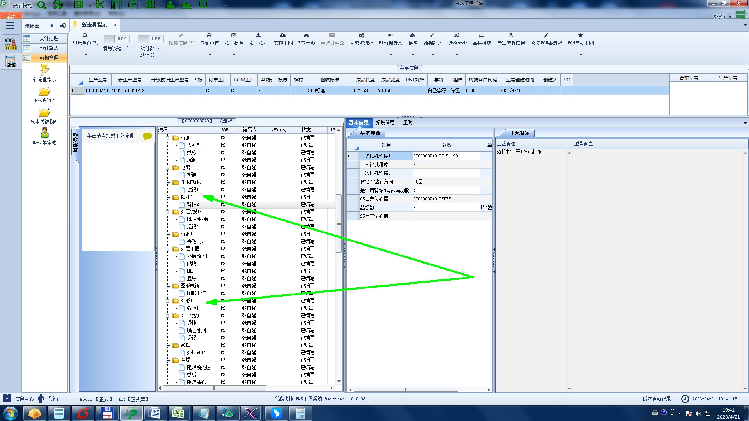Open the 版本更新记录 link

point(657,399)
